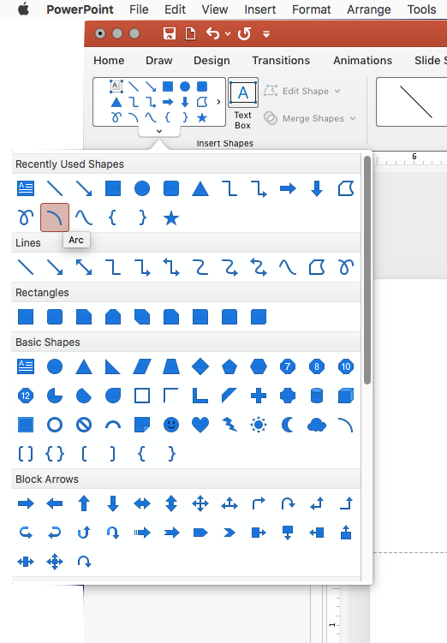This screenshot has height=643, width=447.
Task: Open the Format menu in menu bar
Action: coord(311,9)
